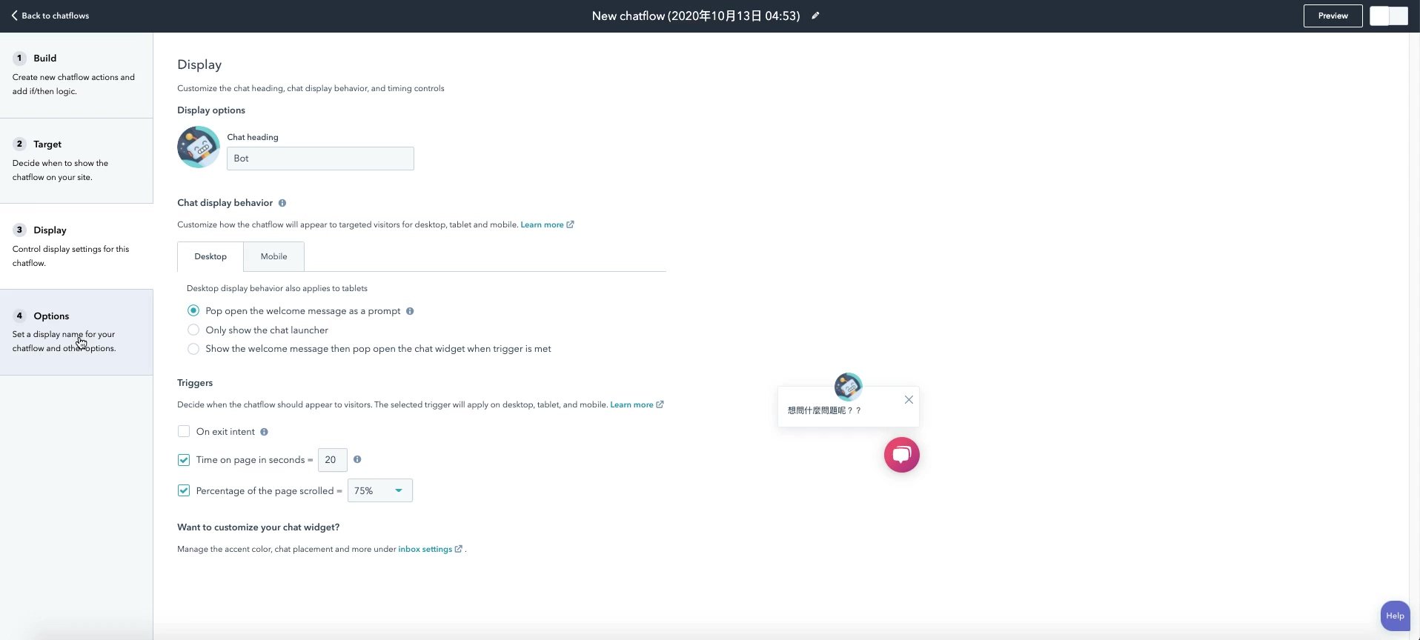Viewport: 1420px width, 640px height.
Task: Open the inbox settings link
Action: 425,549
